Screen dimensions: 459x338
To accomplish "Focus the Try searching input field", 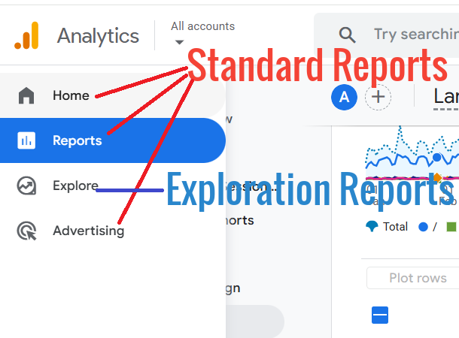I will click(387, 35).
